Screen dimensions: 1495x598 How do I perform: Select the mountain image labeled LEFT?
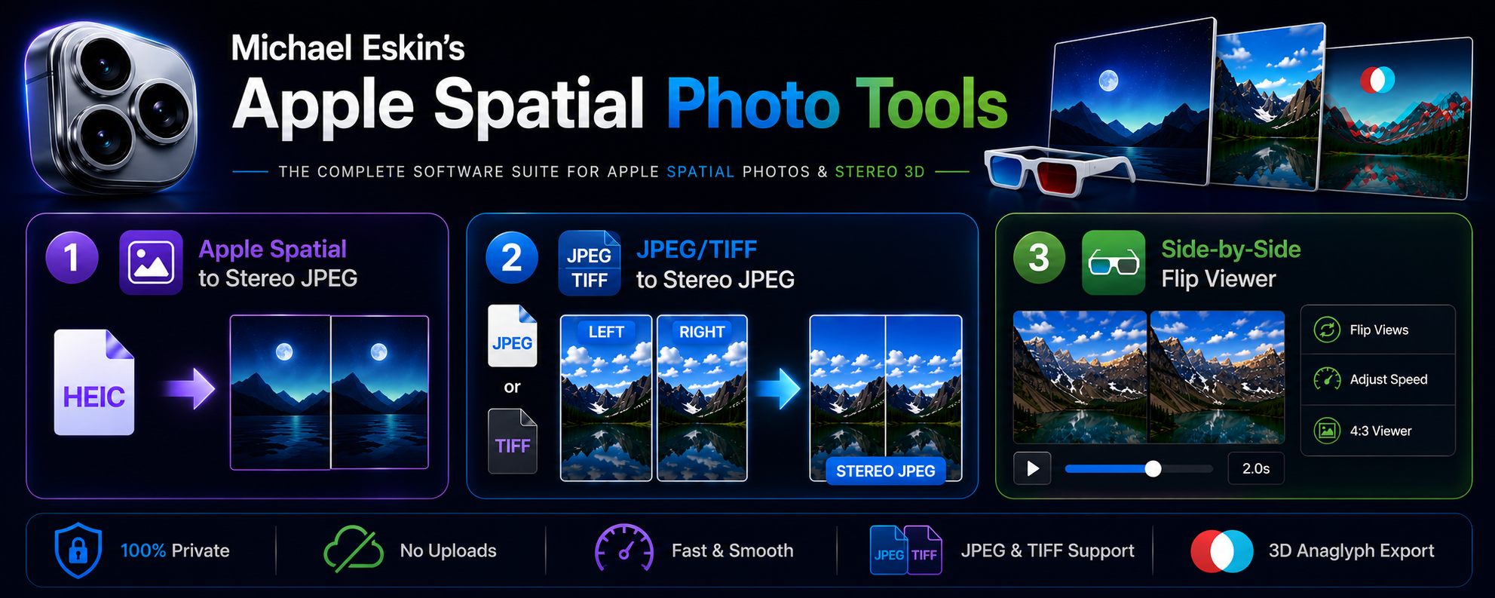606,398
